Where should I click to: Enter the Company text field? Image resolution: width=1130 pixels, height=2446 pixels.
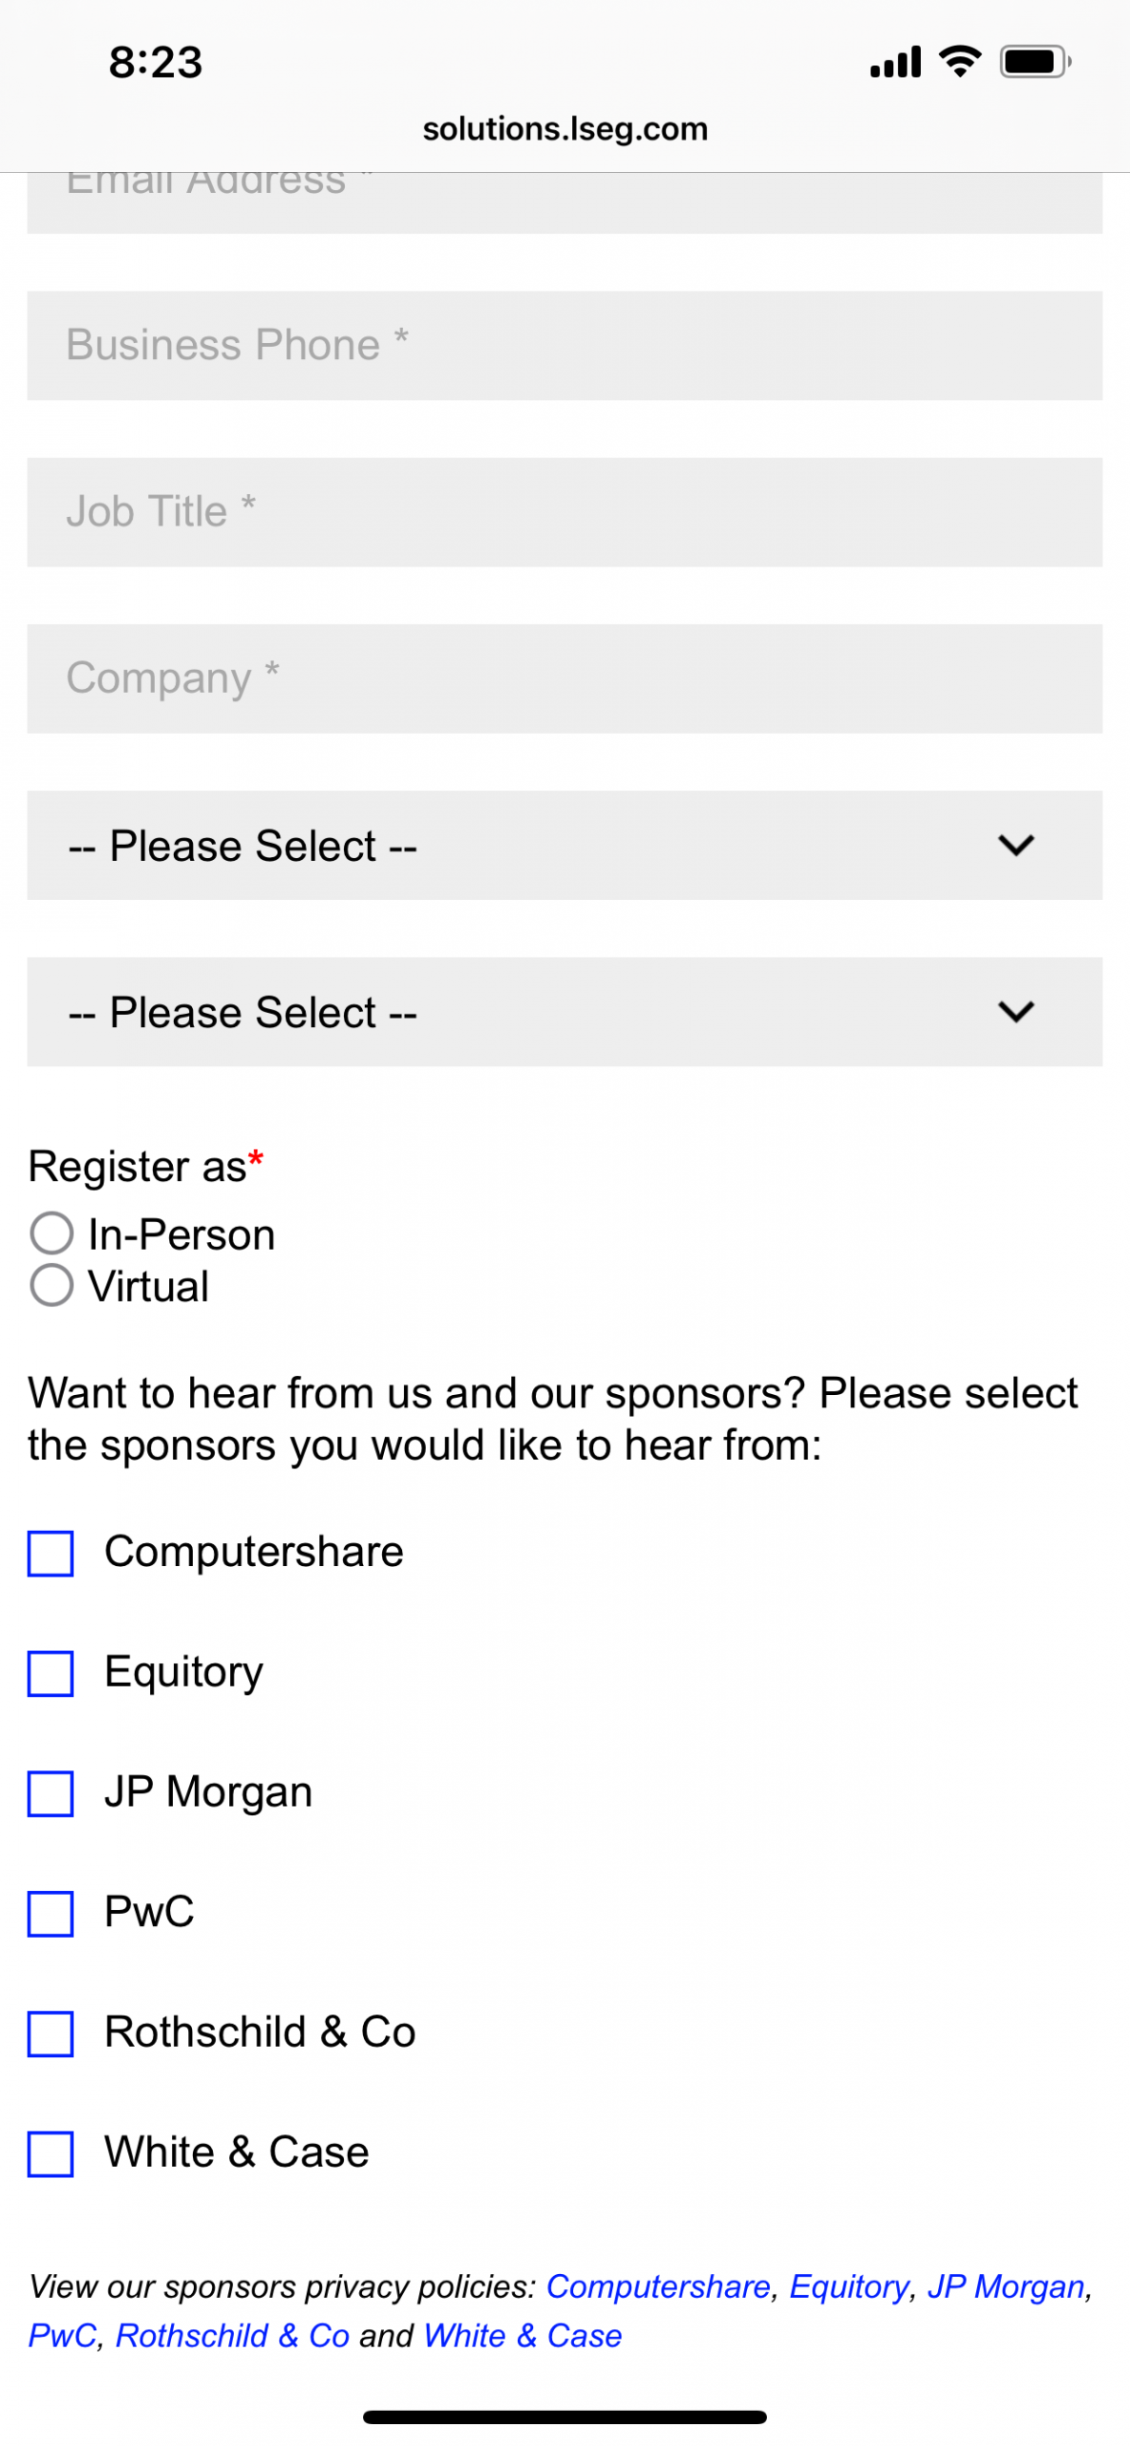565,678
